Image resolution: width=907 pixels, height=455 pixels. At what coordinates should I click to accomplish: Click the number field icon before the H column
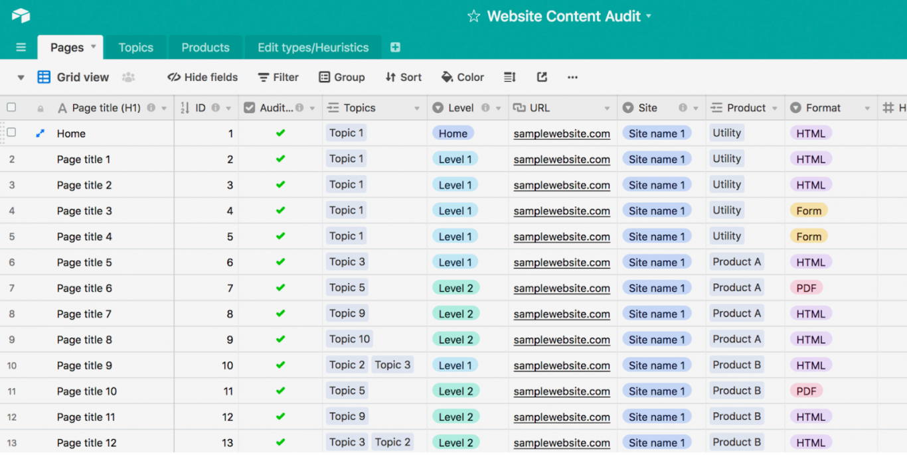point(888,107)
